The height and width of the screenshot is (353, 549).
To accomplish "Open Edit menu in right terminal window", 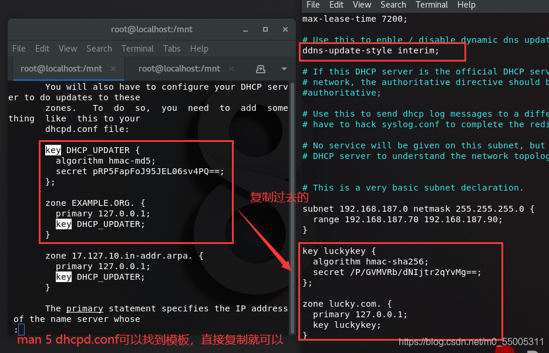I will 336,5.
